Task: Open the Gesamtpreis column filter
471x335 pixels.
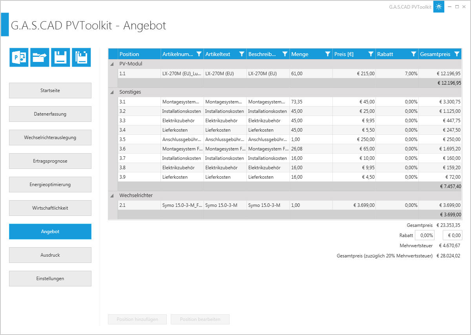Action: [x=457, y=54]
